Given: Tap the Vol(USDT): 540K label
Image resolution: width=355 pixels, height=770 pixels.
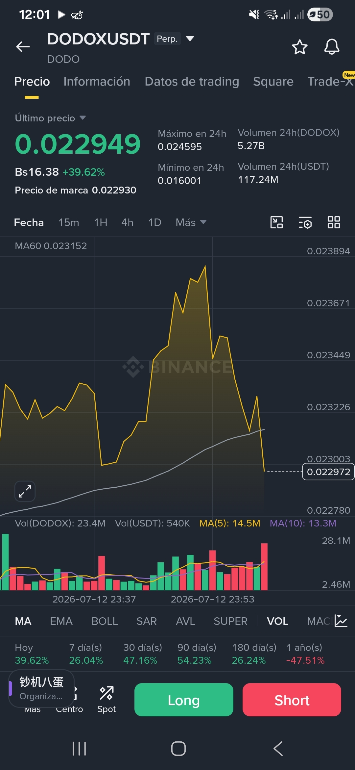Looking at the screenshot, I should (153, 523).
